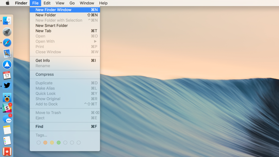The image size is (279, 157).
Task: Open Slack from the dock
Action: pos(7,108)
